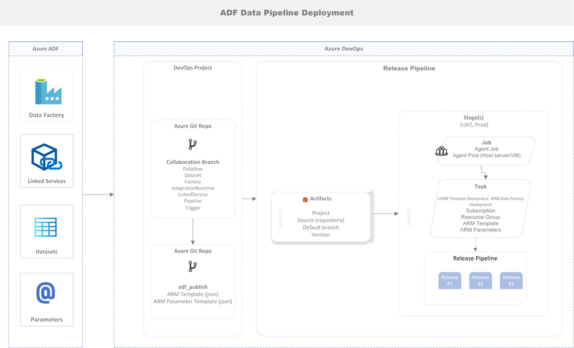Viewport: 574px width, 348px height.
Task: Select the LinkedService entry
Action: pyautogui.click(x=193, y=195)
